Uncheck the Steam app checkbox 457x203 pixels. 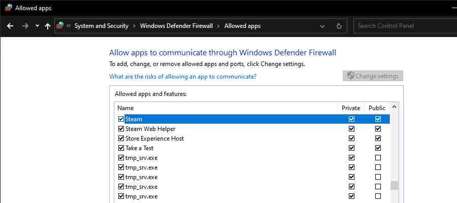[121, 119]
